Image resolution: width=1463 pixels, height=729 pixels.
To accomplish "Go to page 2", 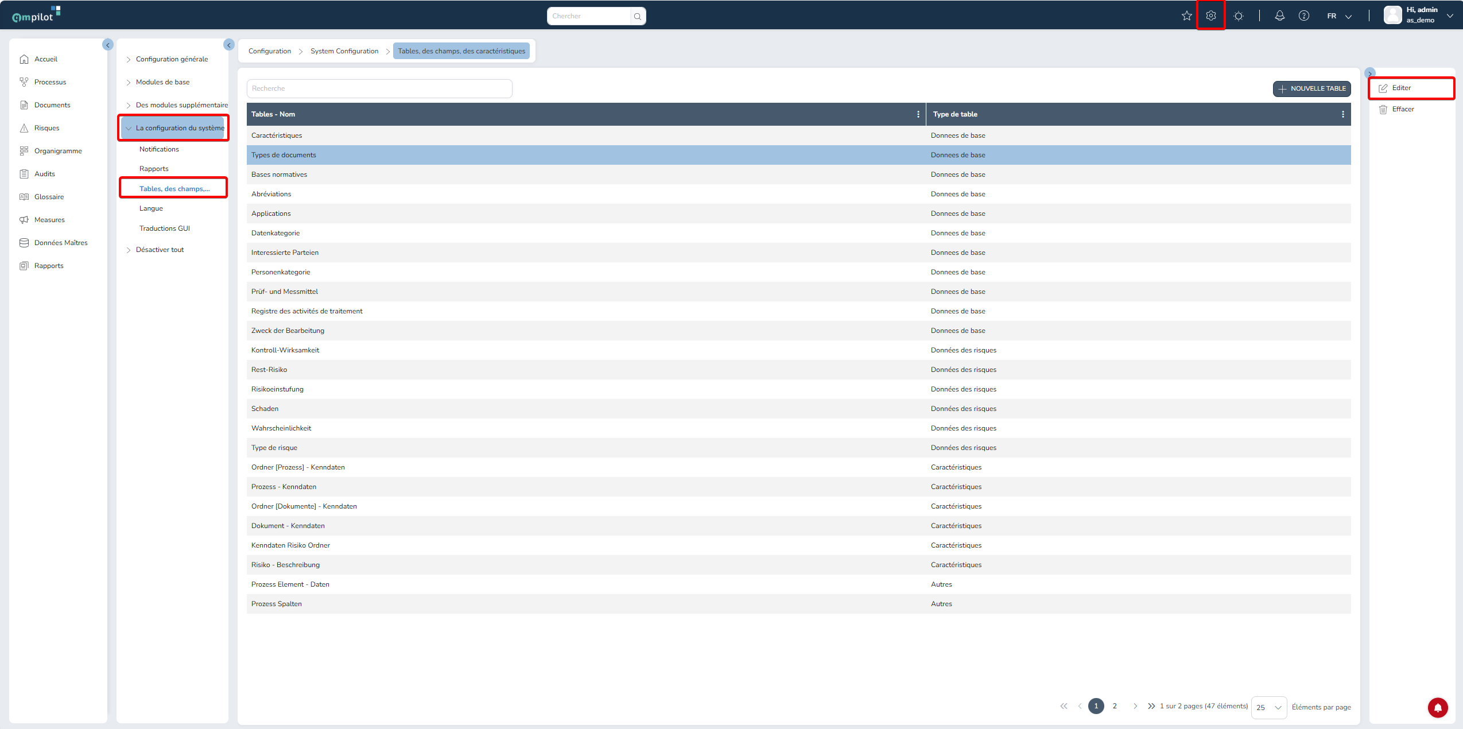I will point(1114,706).
